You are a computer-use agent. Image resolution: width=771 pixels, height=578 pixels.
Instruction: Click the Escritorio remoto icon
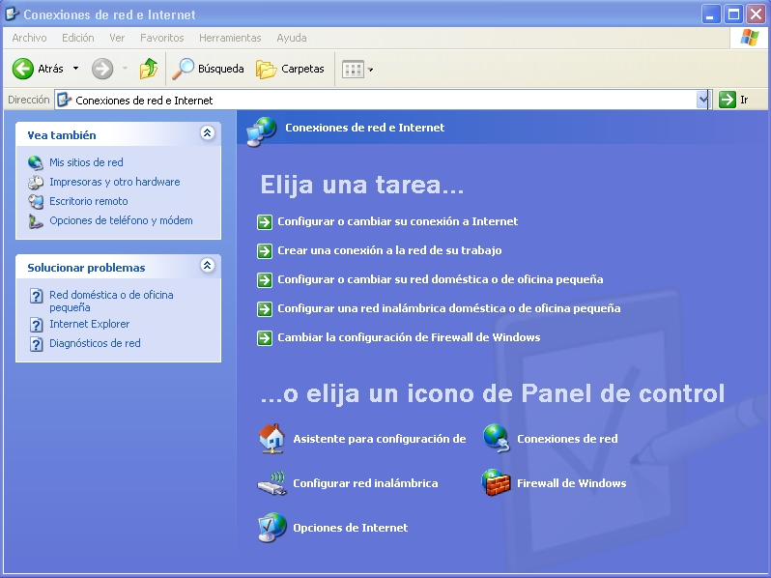click(x=36, y=201)
